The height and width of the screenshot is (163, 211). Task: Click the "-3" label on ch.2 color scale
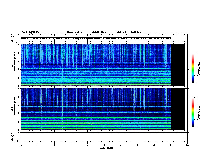tap(196, 98)
